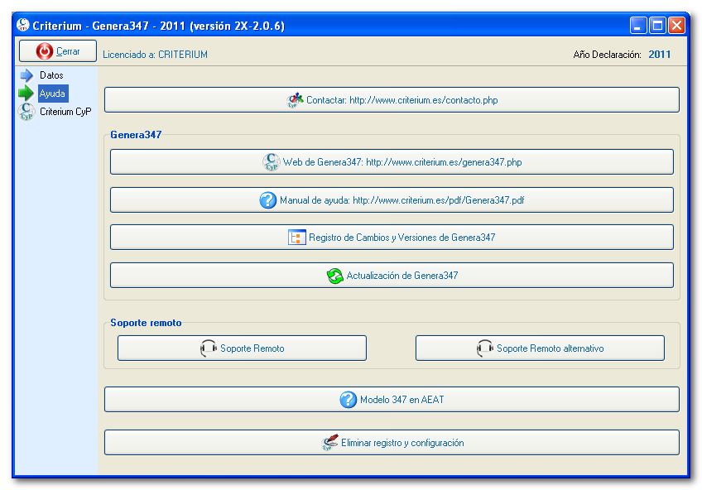Maximize the Criterium window
The height and width of the screenshot is (490, 702).
(657, 25)
